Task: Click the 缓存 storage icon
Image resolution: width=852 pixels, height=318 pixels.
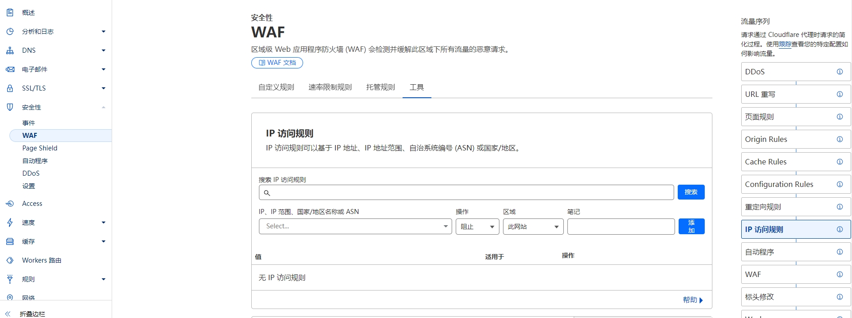Action: tap(10, 241)
